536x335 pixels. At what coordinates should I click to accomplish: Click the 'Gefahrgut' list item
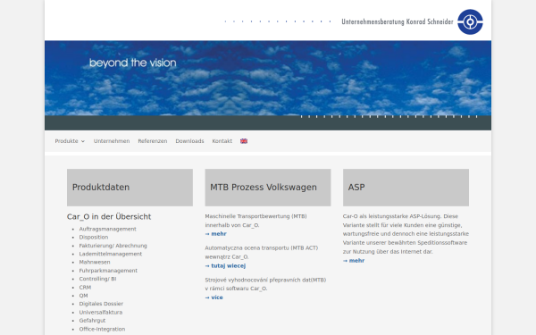pyautogui.click(x=92, y=321)
